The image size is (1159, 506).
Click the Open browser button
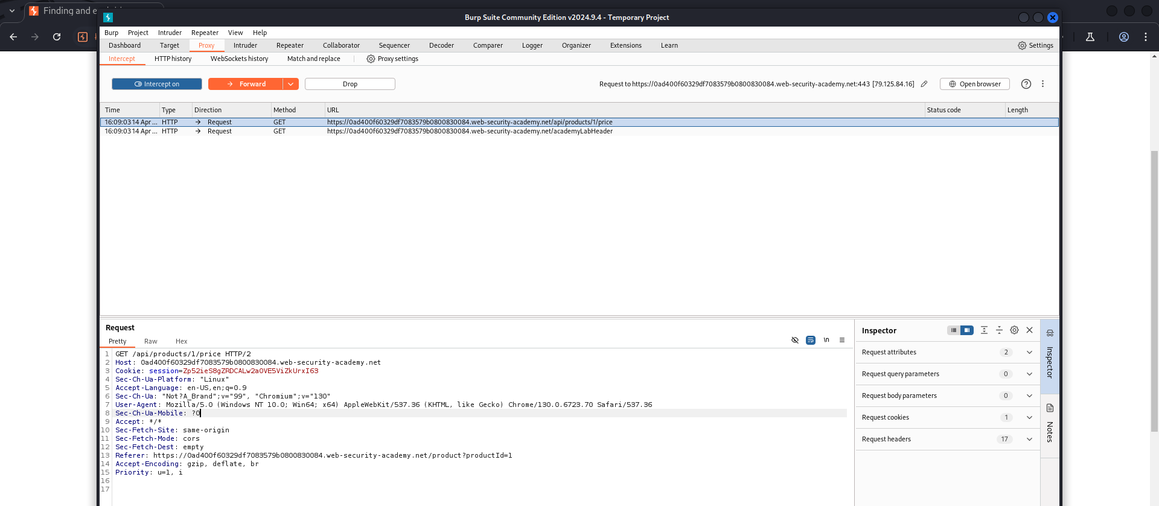[975, 84]
